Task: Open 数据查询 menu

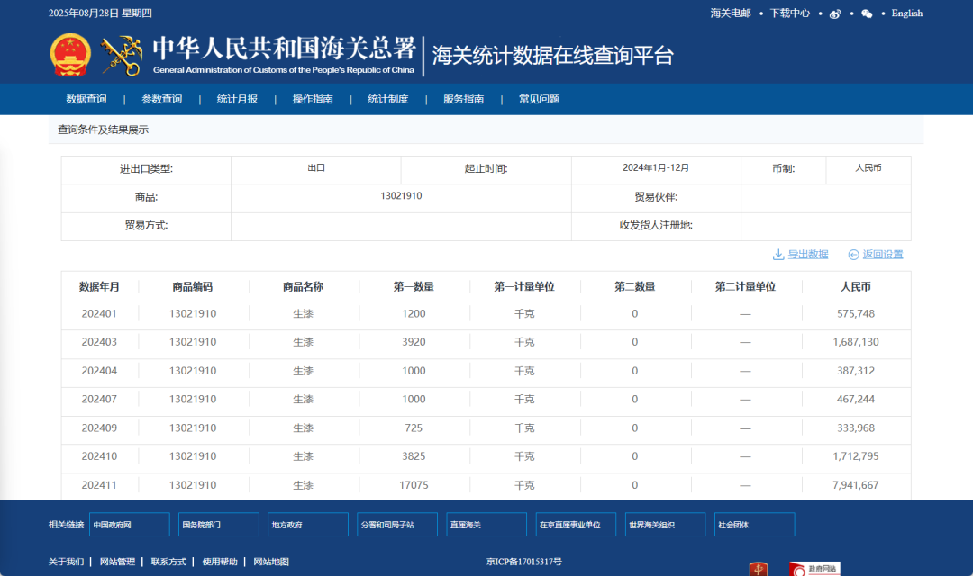Action: click(86, 99)
